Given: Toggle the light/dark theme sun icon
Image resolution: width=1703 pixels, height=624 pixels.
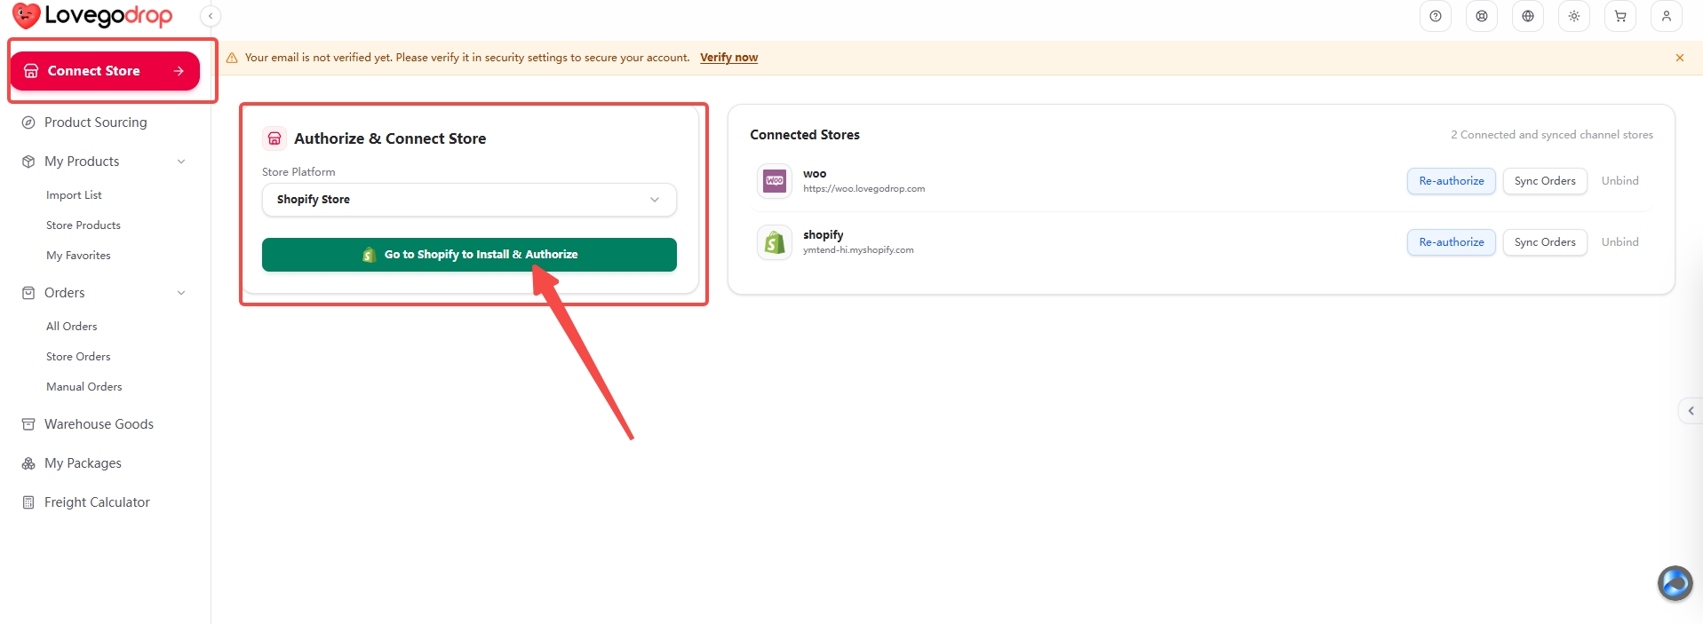Looking at the screenshot, I should [x=1574, y=16].
